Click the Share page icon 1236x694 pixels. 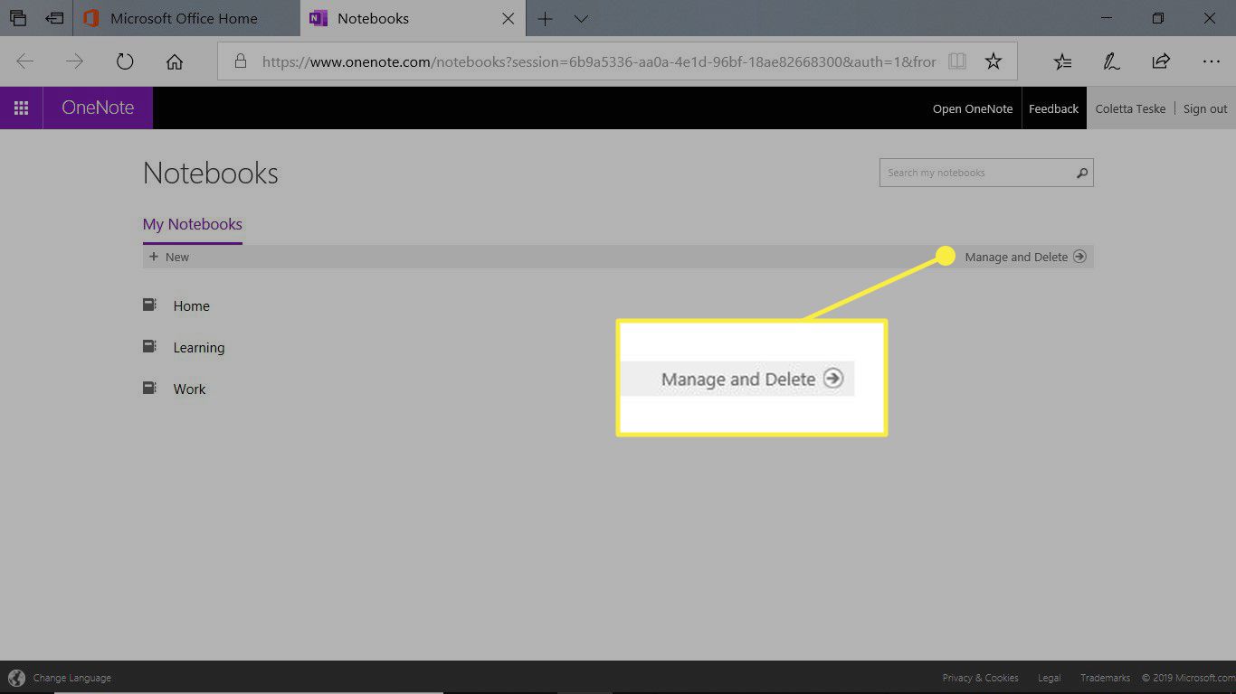[1161, 61]
